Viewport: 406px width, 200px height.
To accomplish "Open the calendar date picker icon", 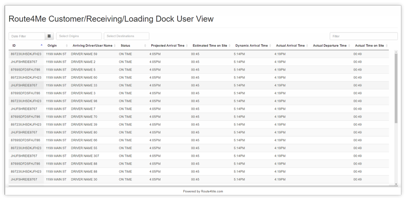I will tap(49, 36).
